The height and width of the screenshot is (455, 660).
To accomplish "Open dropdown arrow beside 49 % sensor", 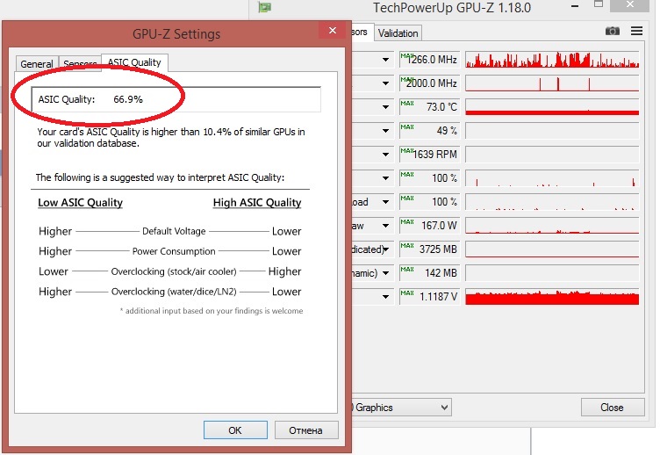I will [385, 131].
